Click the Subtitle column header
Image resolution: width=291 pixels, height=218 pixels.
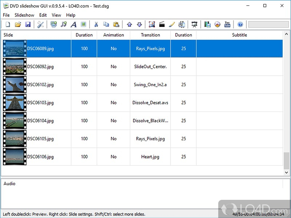tap(239, 35)
